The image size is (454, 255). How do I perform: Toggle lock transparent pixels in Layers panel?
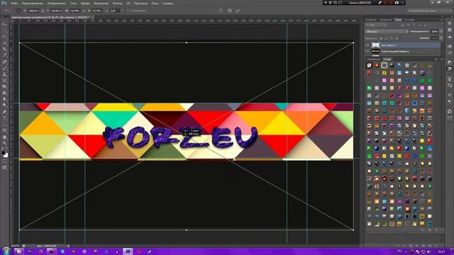pos(381,38)
